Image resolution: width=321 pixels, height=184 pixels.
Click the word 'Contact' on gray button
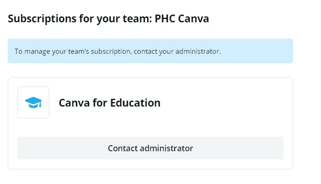pyautogui.click(x=123, y=148)
